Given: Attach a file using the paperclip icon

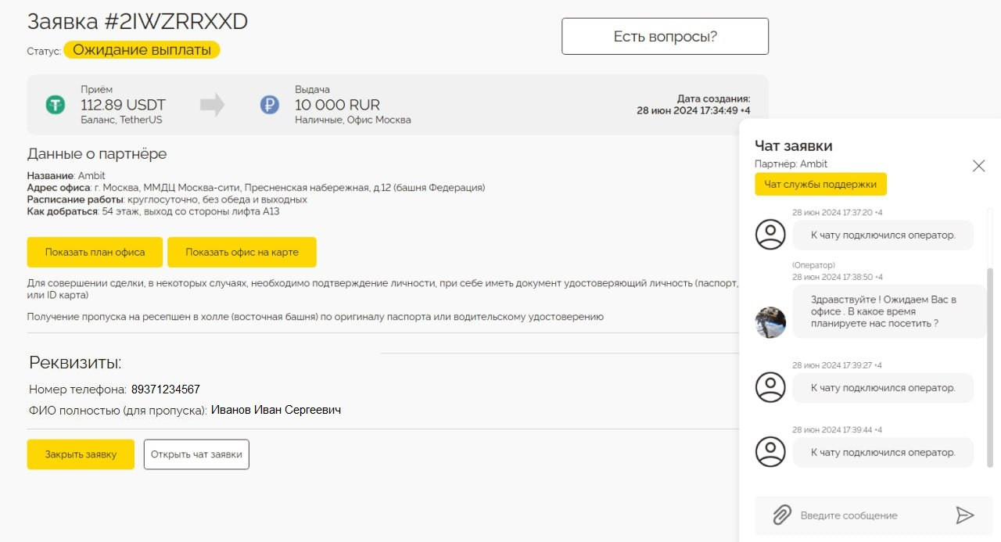Looking at the screenshot, I should tap(781, 515).
